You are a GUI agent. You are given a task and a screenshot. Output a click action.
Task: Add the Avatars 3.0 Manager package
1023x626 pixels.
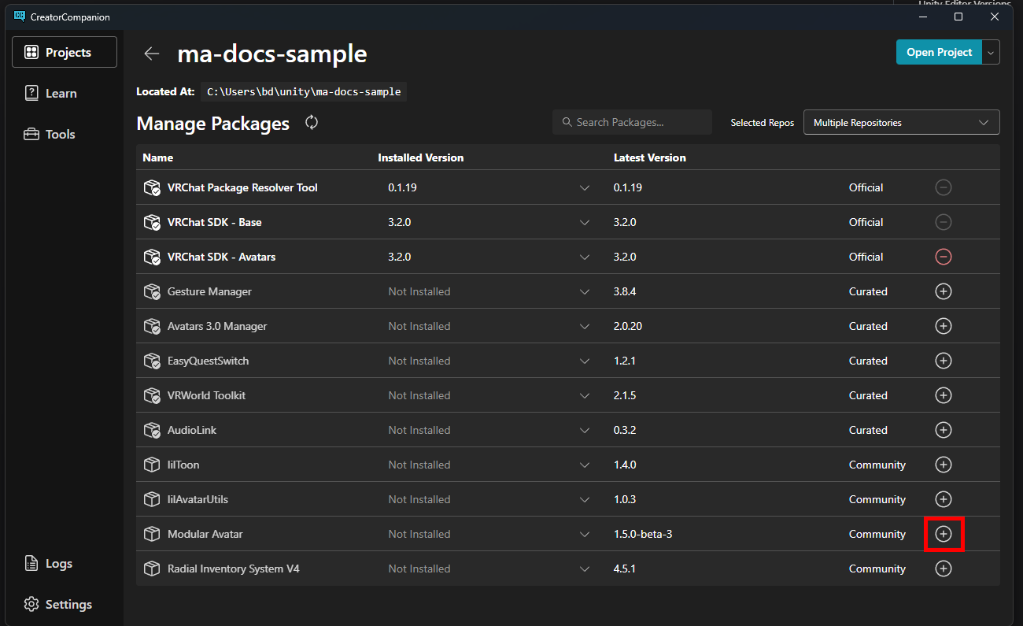[x=943, y=326]
